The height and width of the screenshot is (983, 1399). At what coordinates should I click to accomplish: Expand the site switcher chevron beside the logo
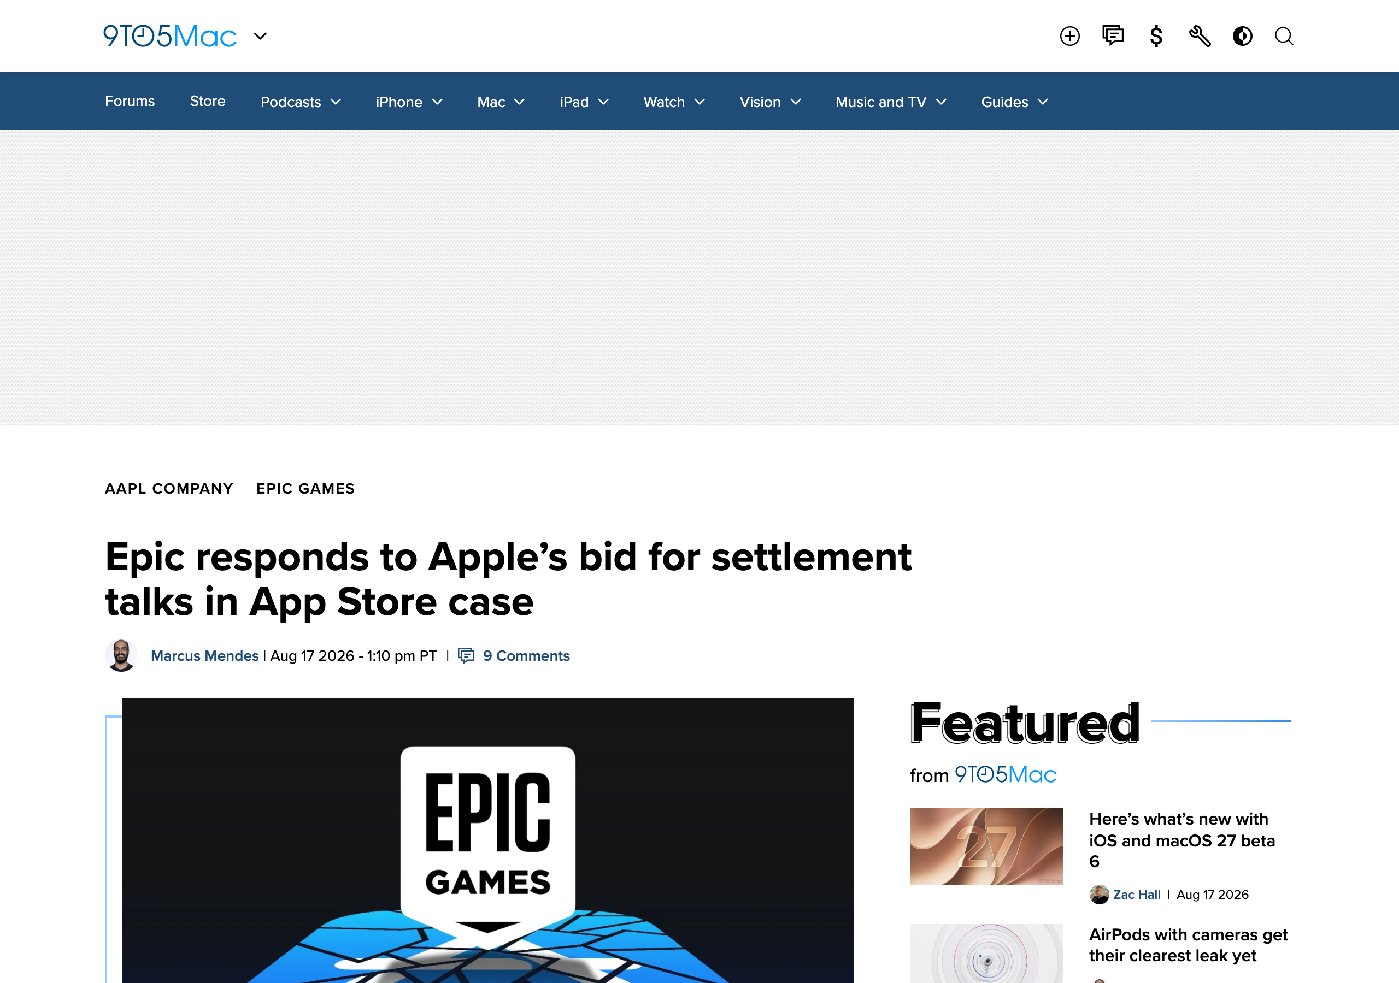260,36
